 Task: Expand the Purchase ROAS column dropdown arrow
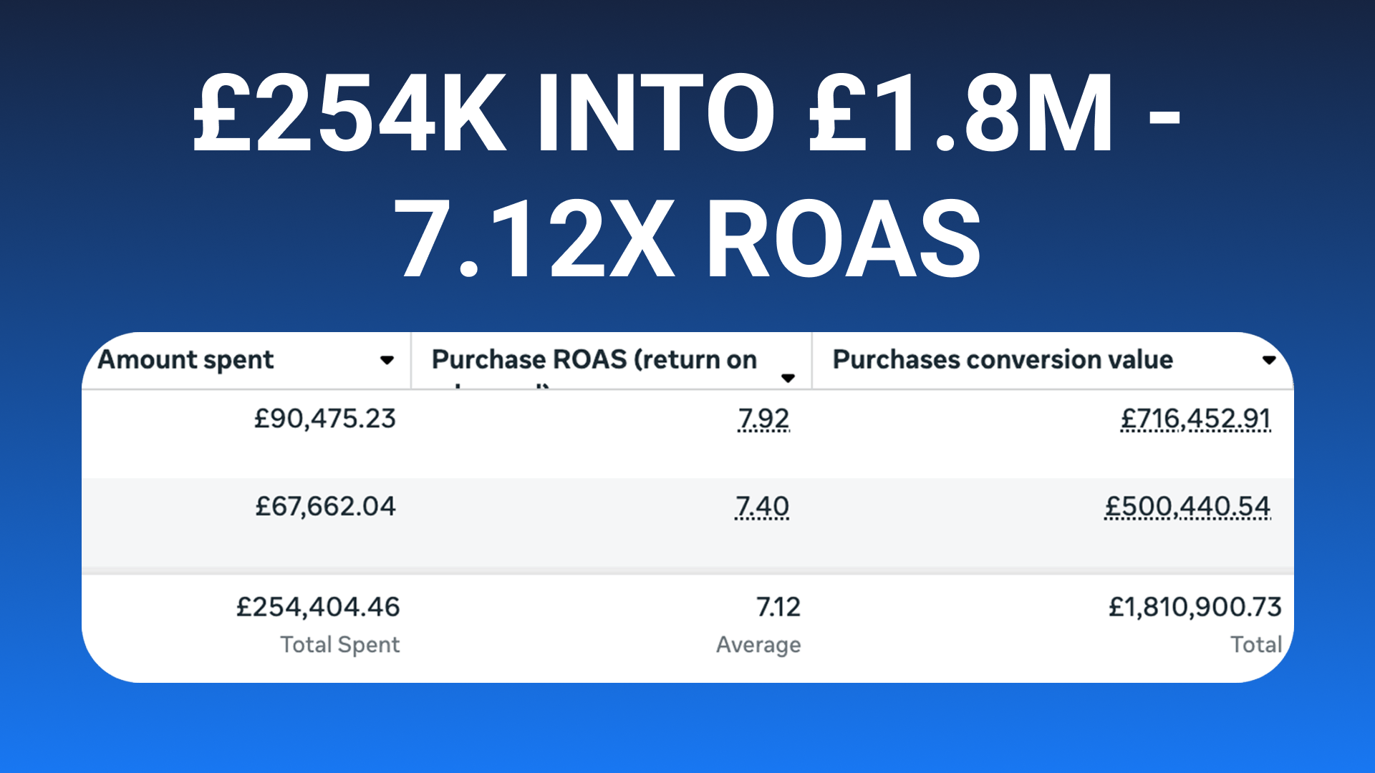point(788,378)
